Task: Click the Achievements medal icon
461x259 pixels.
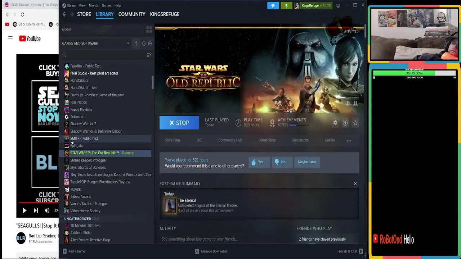Action: (x=272, y=123)
